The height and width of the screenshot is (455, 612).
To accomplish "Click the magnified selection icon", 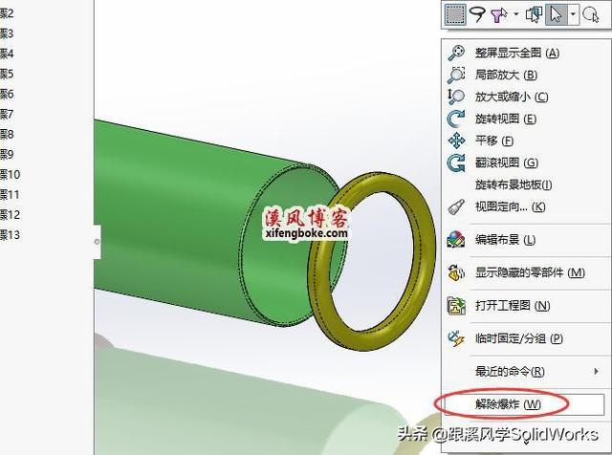I will point(591,15).
